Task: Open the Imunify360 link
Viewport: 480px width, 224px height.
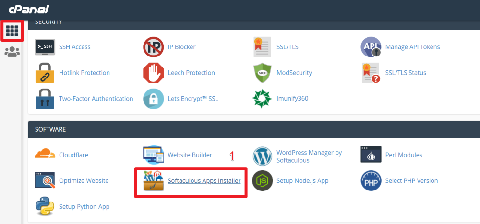Action: pyautogui.click(x=292, y=99)
